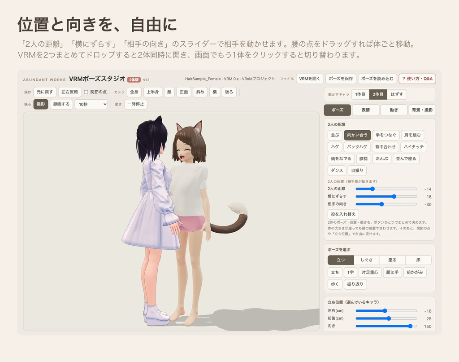Select the ポーズ tab
The image size is (459, 362).
[337, 110]
